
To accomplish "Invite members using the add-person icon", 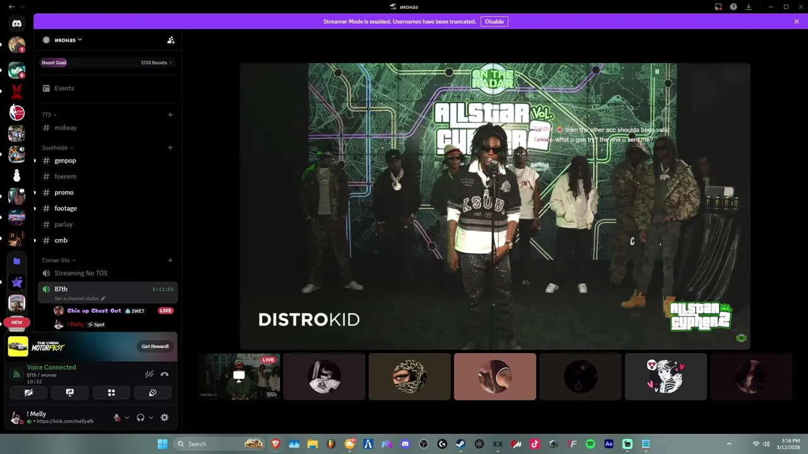I will (x=170, y=40).
